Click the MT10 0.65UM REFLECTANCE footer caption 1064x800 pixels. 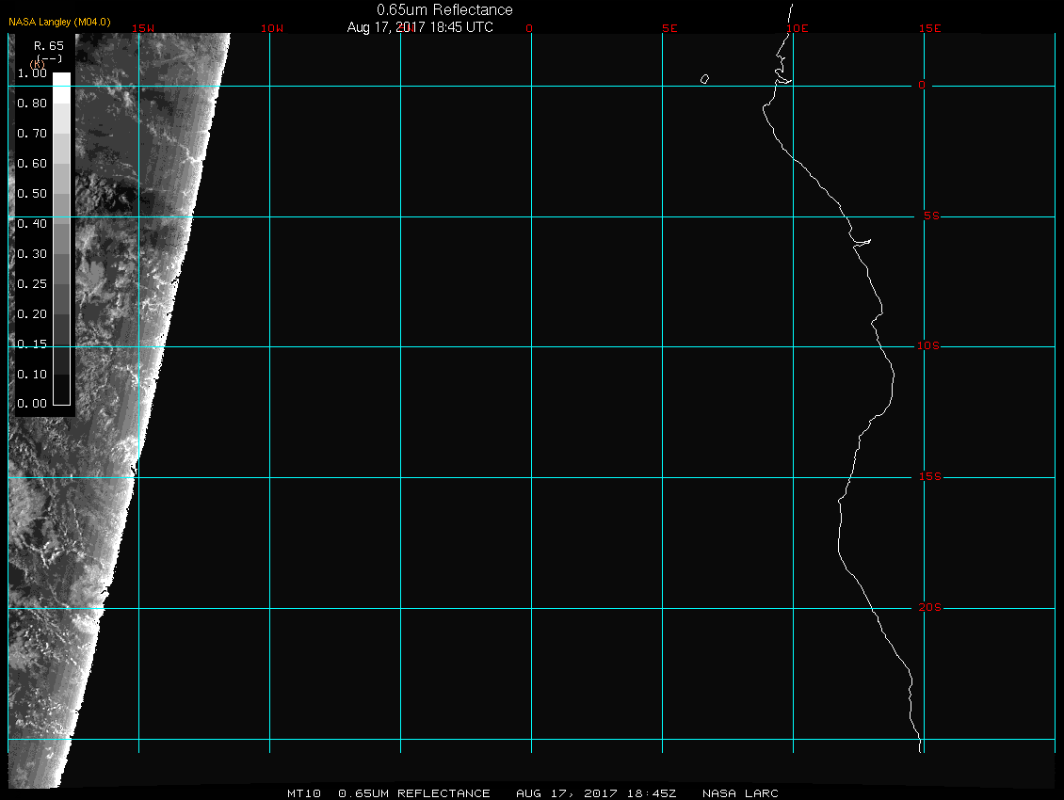[387, 793]
